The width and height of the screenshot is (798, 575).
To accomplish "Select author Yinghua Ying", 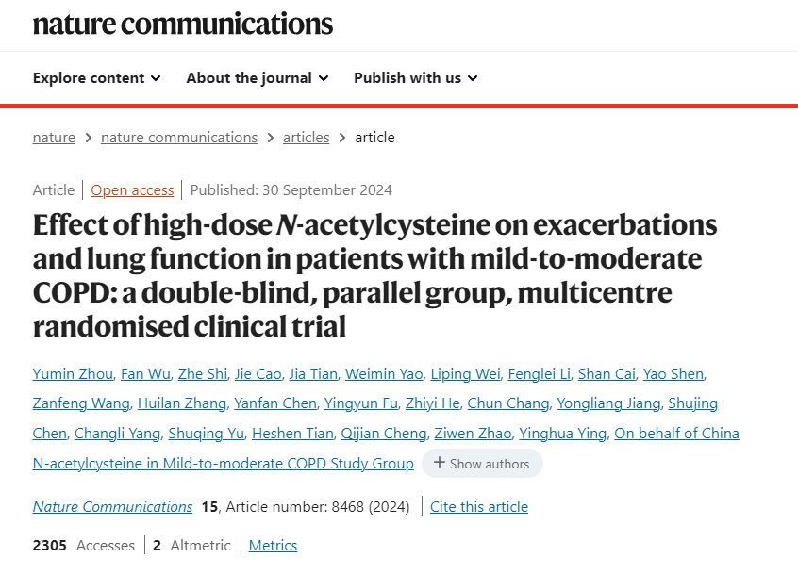I will (x=563, y=434).
